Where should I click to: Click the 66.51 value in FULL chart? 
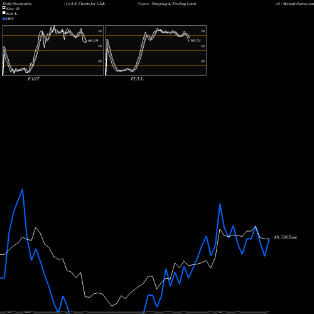pyautogui.click(x=196, y=40)
